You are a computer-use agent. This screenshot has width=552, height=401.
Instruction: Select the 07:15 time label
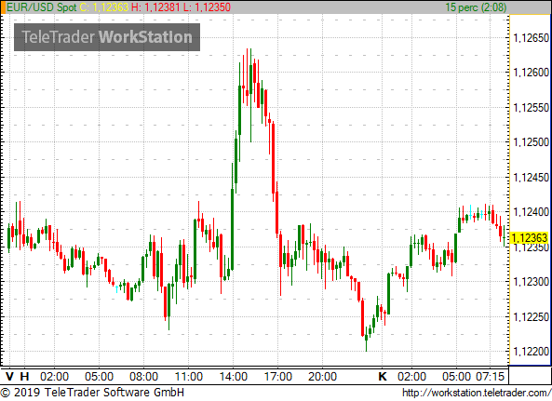pos(491,377)
